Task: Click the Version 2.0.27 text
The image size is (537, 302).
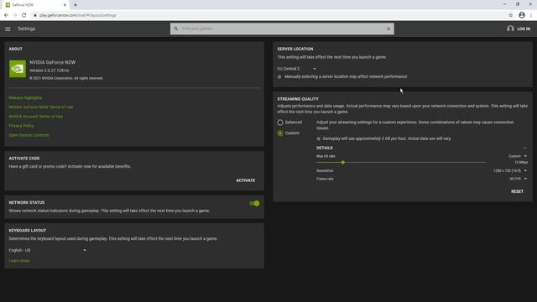Action: (49, 70)
